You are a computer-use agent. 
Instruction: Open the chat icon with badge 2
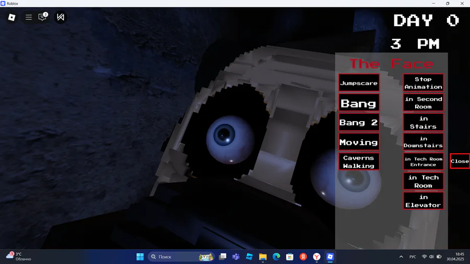(43, 17)
